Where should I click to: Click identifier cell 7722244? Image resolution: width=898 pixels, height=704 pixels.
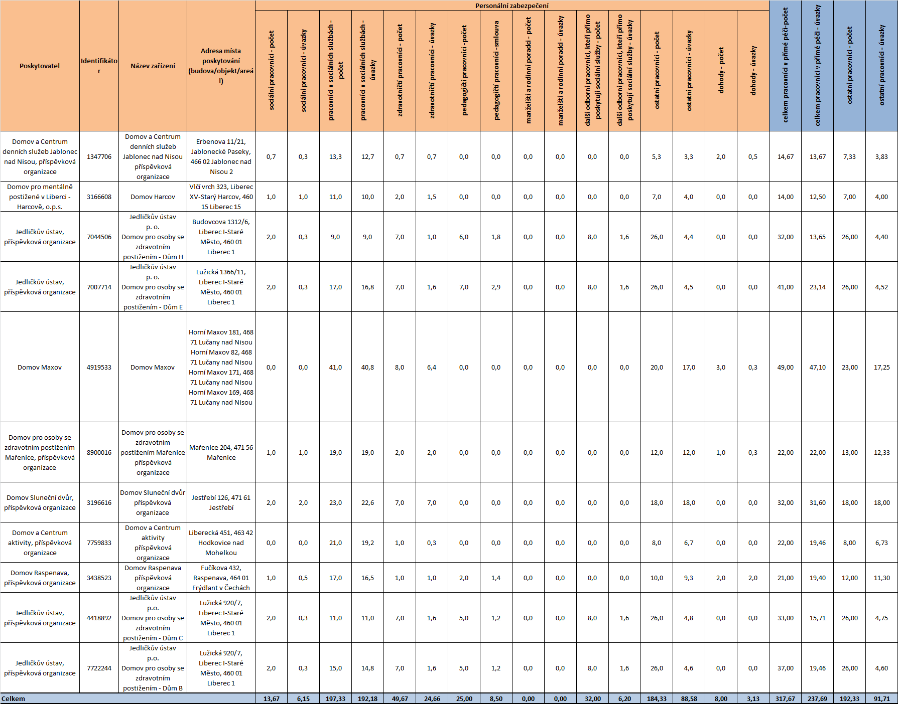pyautogui.click(x=99, y=668)
